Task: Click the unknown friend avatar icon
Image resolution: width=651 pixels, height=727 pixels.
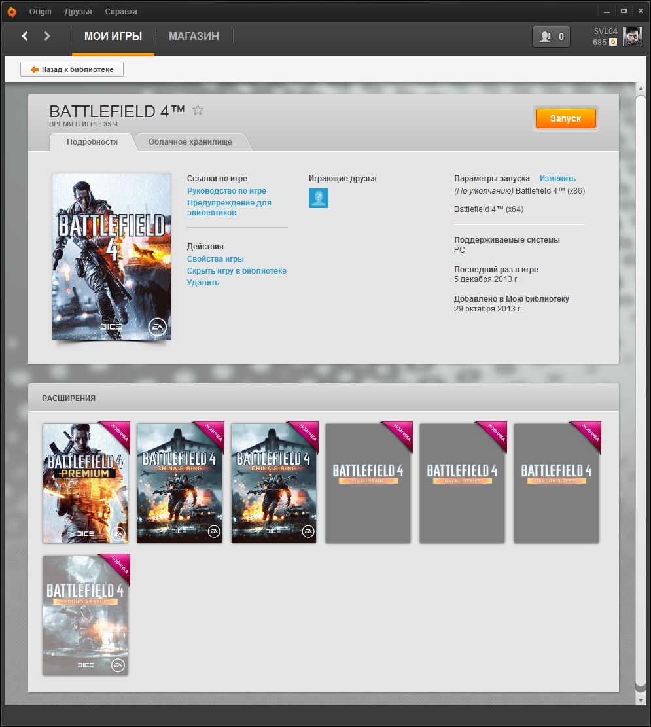Action: (x=319, y=198)
